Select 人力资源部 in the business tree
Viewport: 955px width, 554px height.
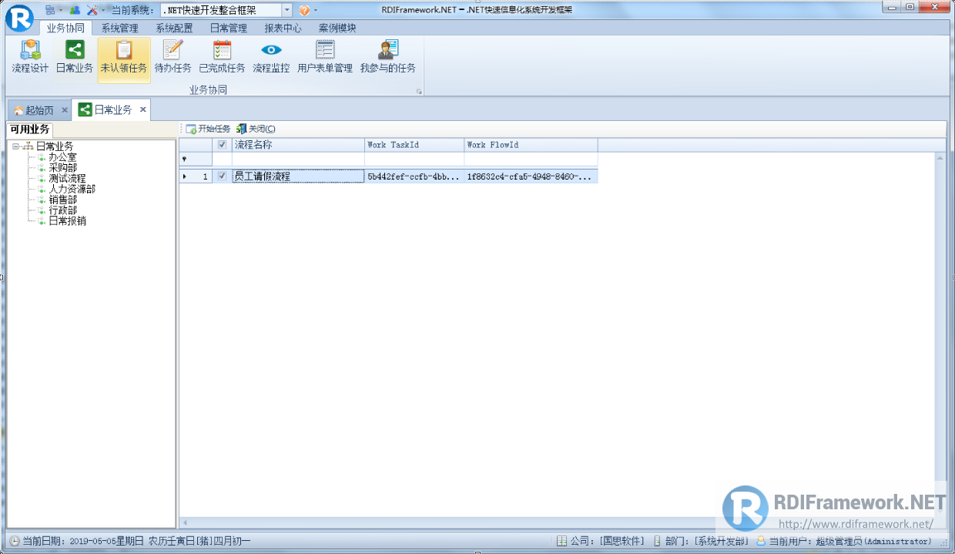pyautogui.click(x=71, y=188)
